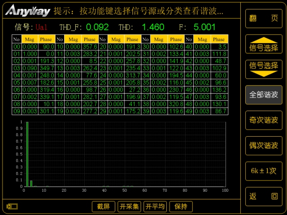Viewport: 287px width, 215px height.
Task: Click the storage device icon at bottom left
Action: [x=12, y=206]
